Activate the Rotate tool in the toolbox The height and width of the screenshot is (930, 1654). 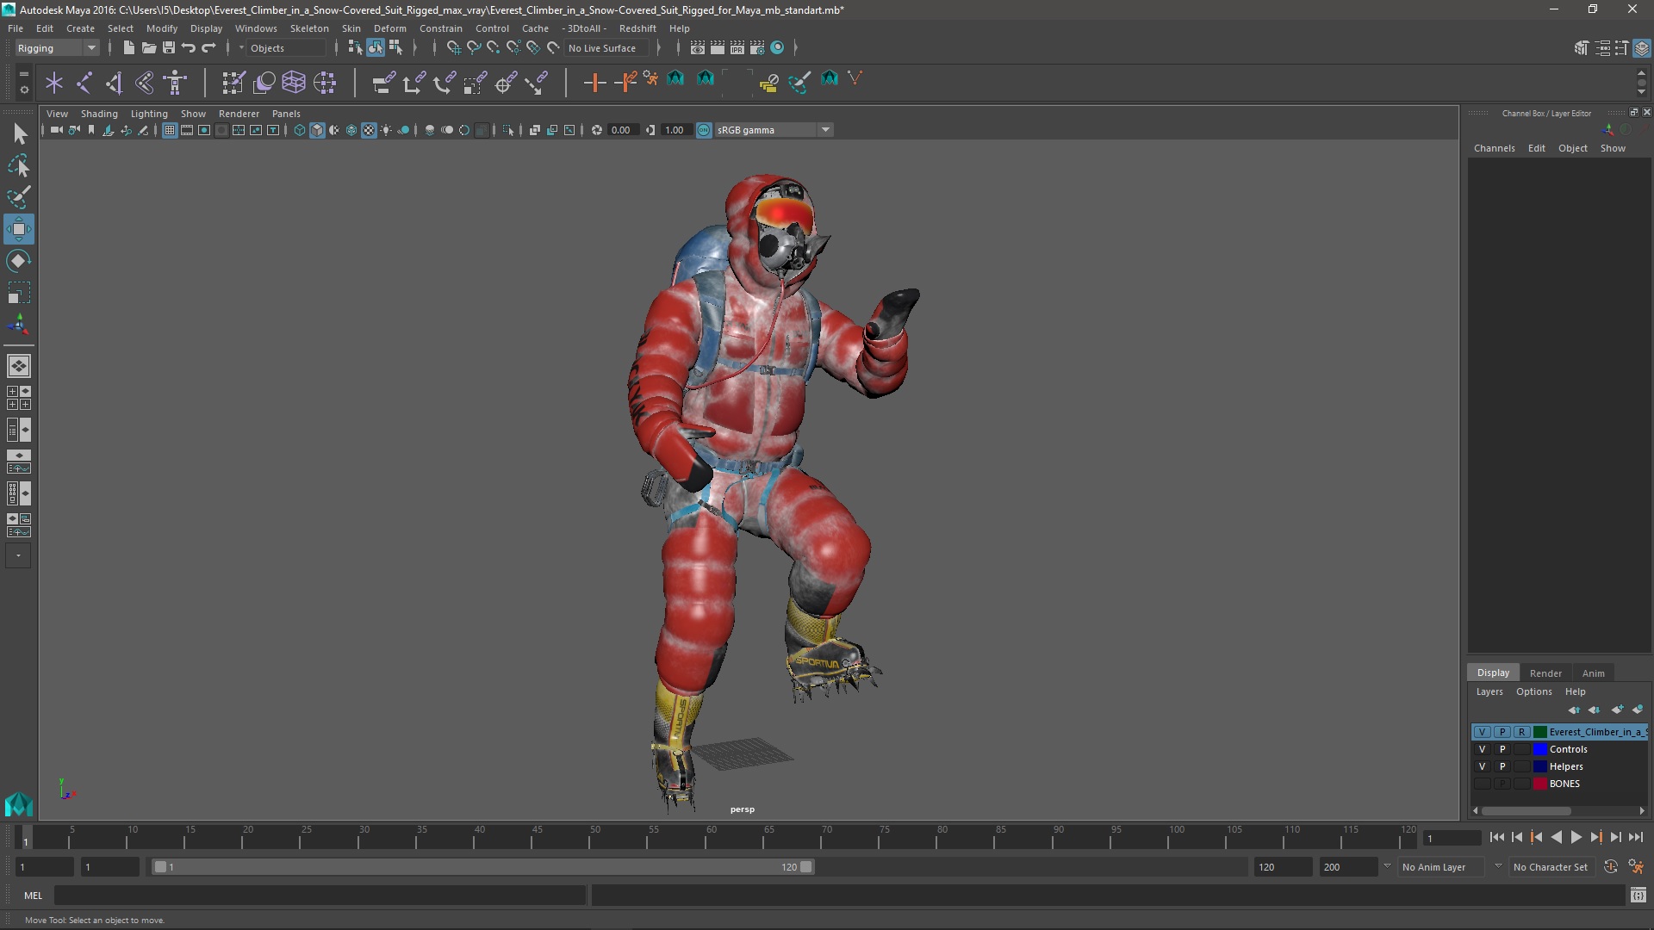tap(18, 261)
